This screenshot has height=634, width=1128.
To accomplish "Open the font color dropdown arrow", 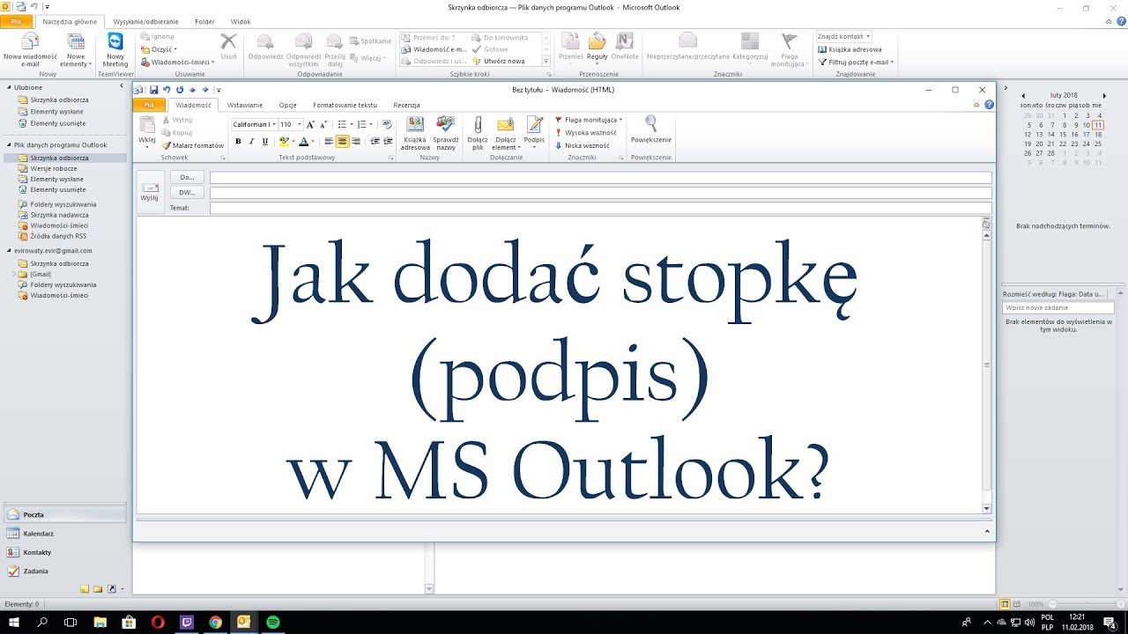I will (x=314, y=141).
